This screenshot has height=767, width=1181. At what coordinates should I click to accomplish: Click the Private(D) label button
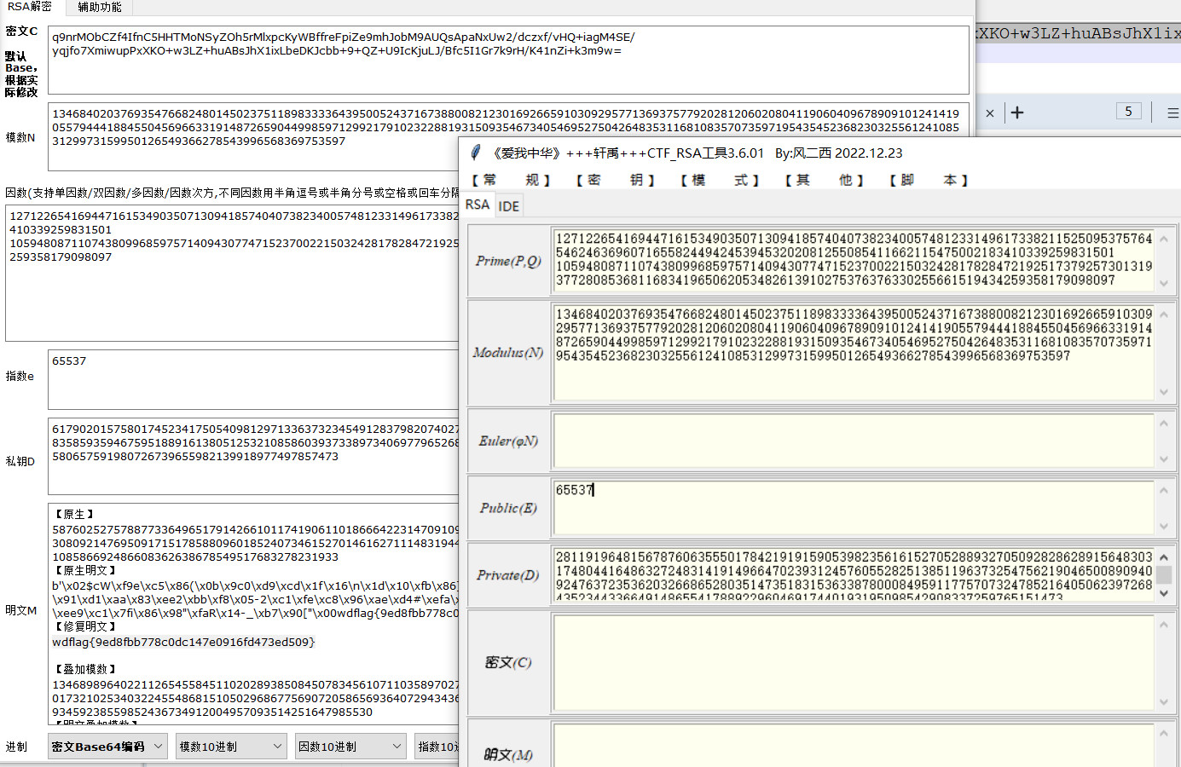(x=508, y=575)
